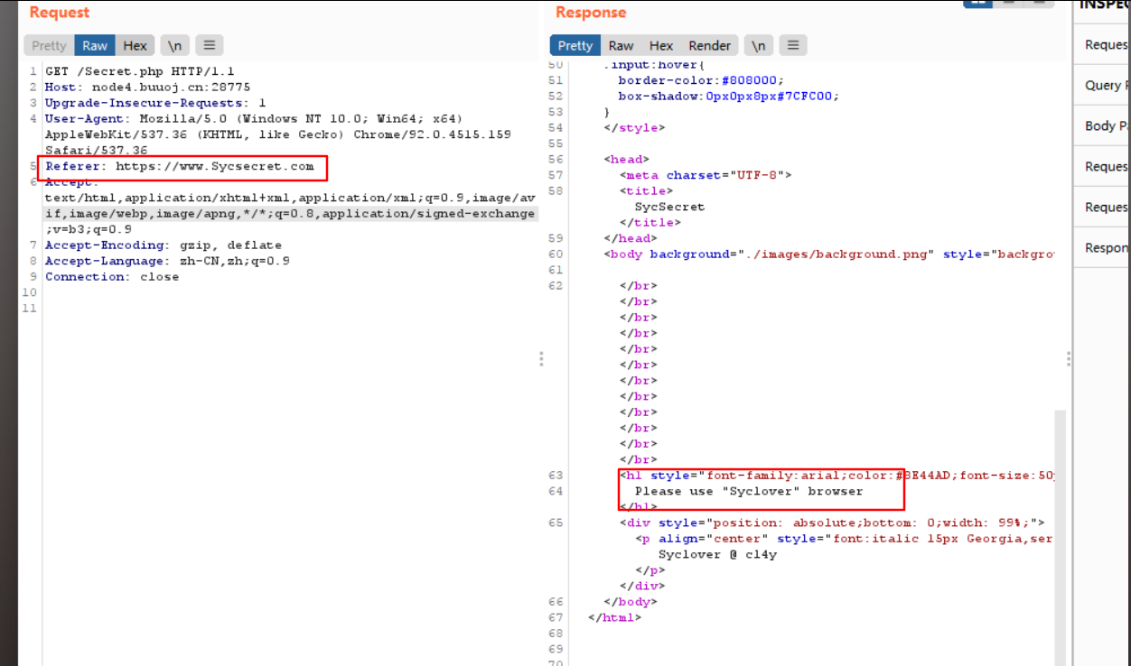1131x666 pixels.
Task: Switch Response view to Raw
Action: (621, 45)
